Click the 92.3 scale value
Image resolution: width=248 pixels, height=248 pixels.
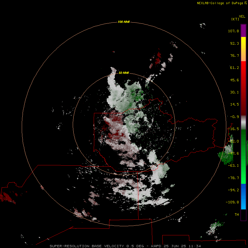pyautogui.click(x=234, y=43)
